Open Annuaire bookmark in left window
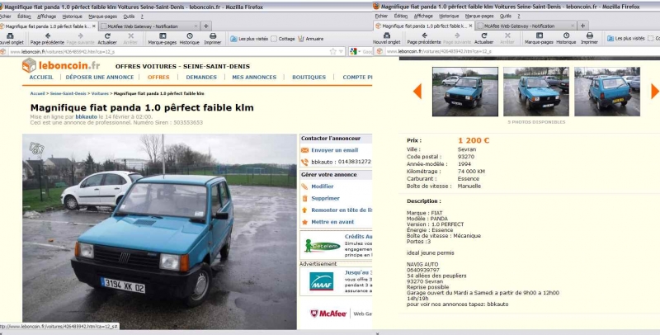The image size is (660, 335). pyautogui.click(x=311, y=39)
